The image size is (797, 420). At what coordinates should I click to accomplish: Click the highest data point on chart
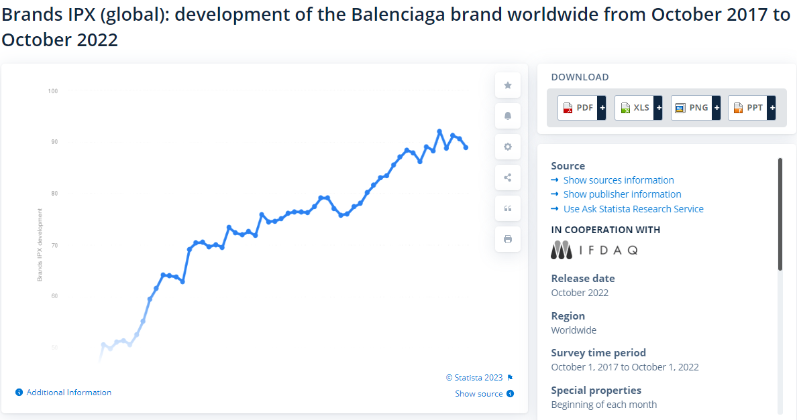(x=439, y=131)
